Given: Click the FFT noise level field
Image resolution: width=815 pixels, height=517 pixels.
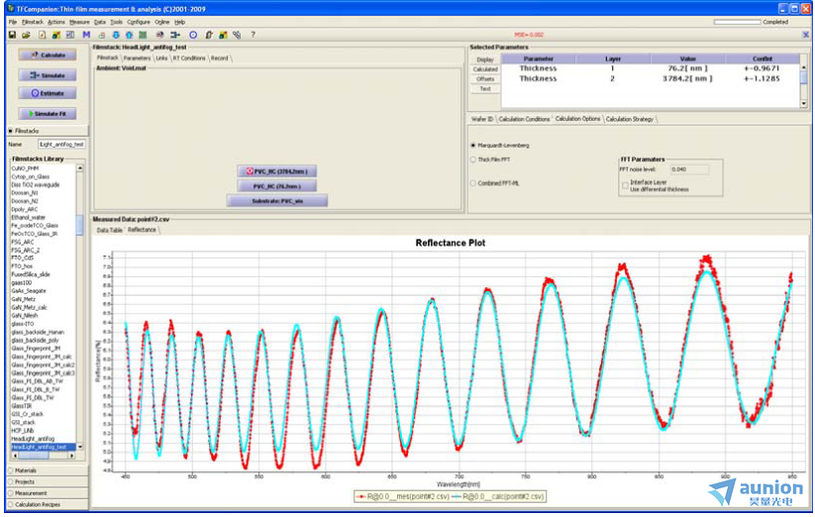Looking at the screenshot, I should pyautogui.click(x=689, y=169).
